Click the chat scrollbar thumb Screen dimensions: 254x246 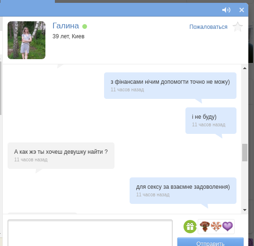[x=245, y=152]
